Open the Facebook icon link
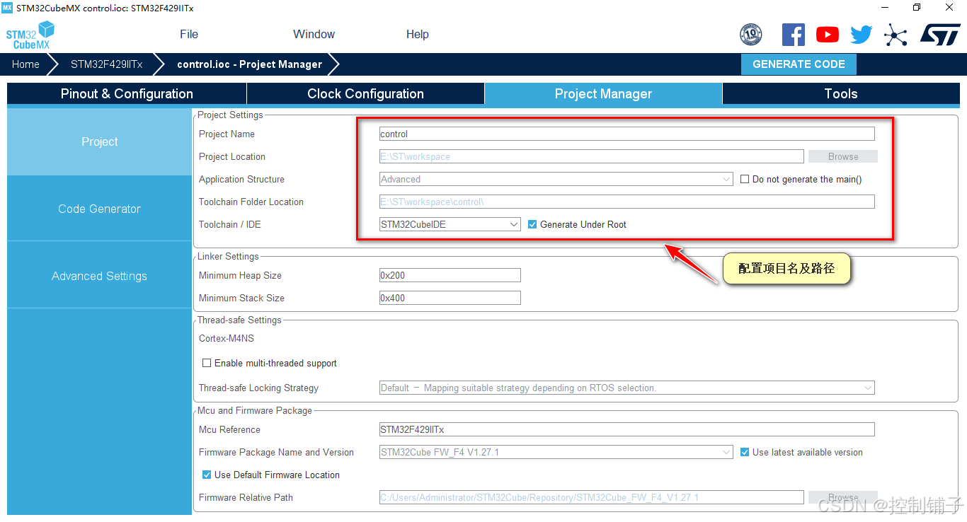Viewport: 967px width, 522px height. pos(794,34)
